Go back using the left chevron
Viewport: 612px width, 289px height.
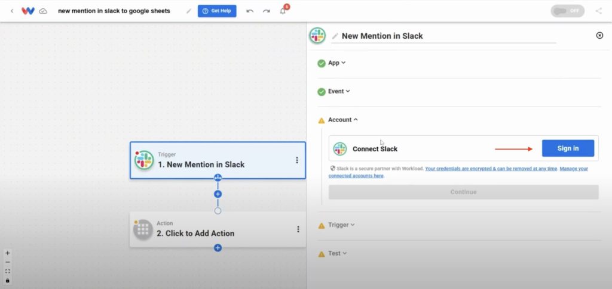tap(12, 11)
